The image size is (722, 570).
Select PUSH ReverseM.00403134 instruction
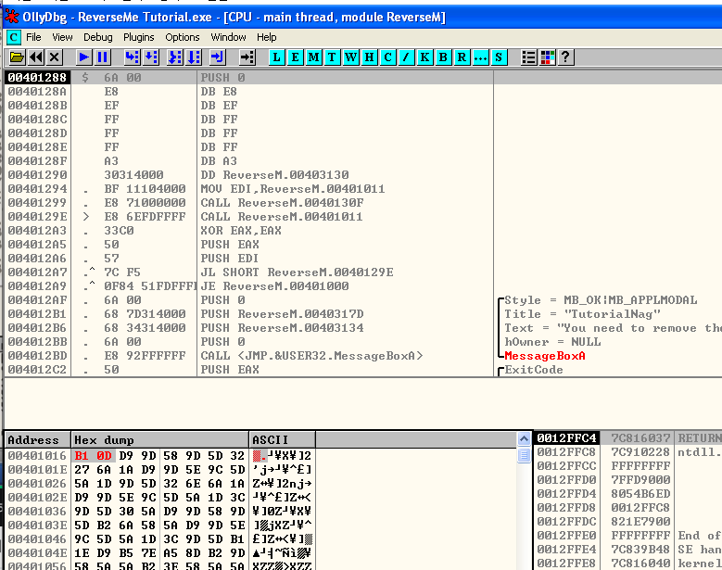pos(282,328)
